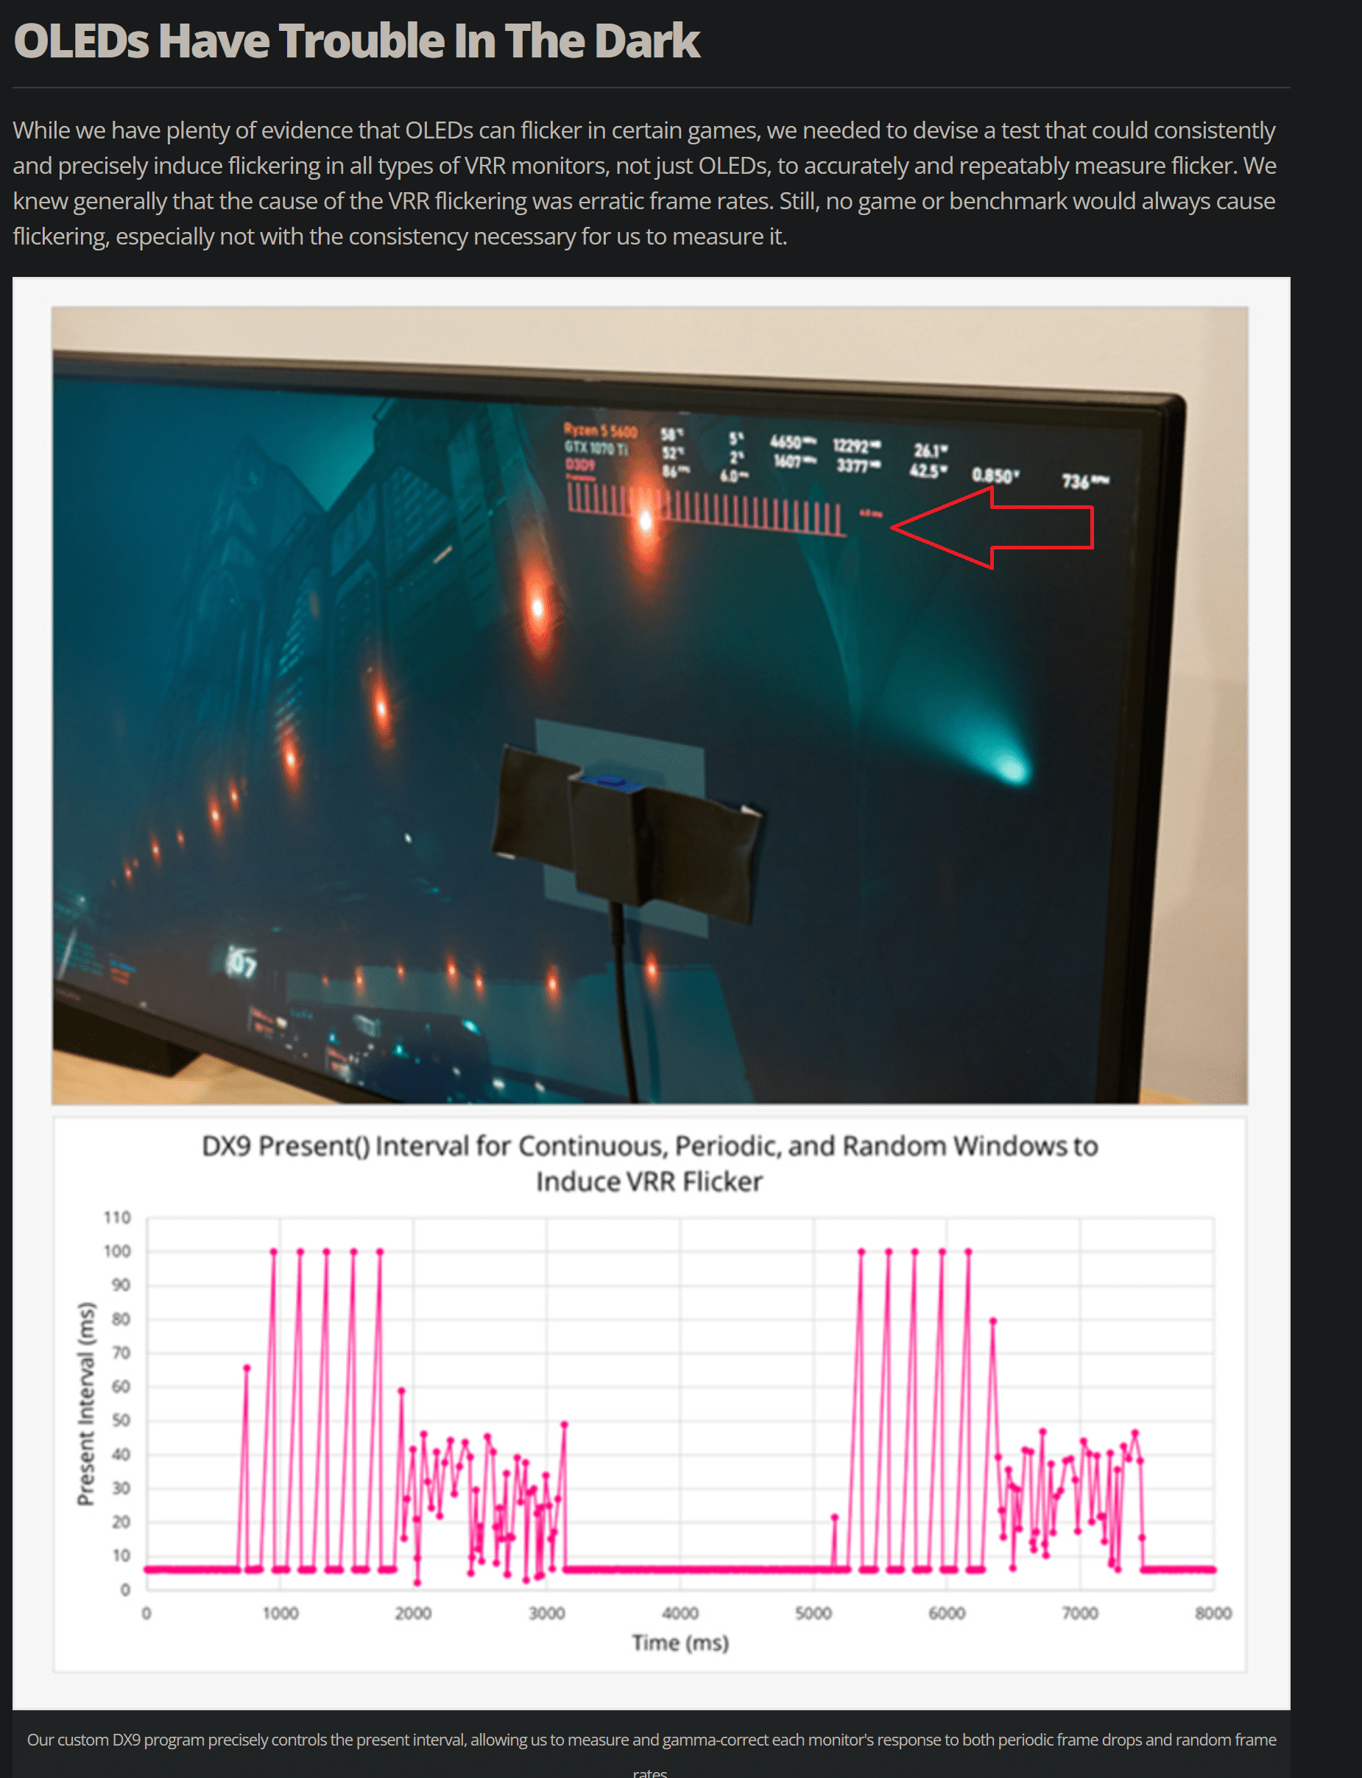1362x1778 pixels.
Task: Click the monitor photo with game scene
Action: point(649,705)
